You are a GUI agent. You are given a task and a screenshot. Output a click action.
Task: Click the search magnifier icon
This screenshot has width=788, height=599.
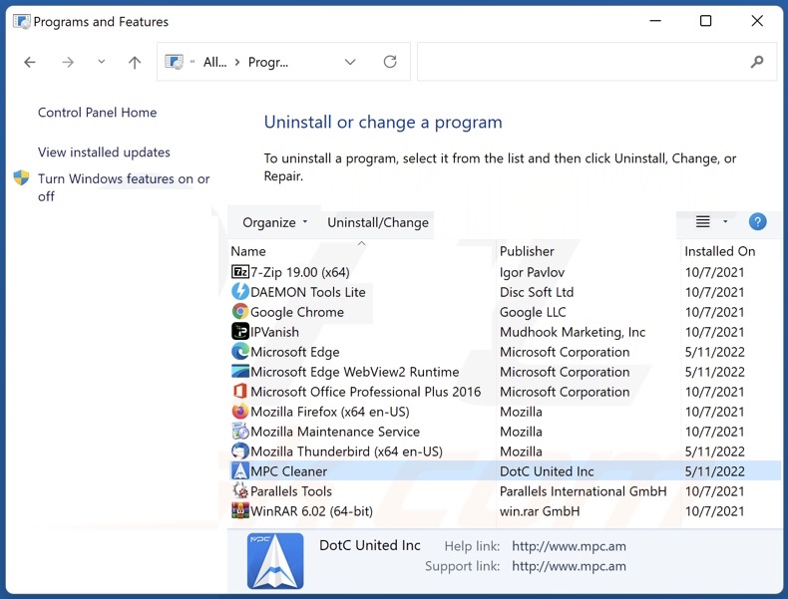click(757, 62)
